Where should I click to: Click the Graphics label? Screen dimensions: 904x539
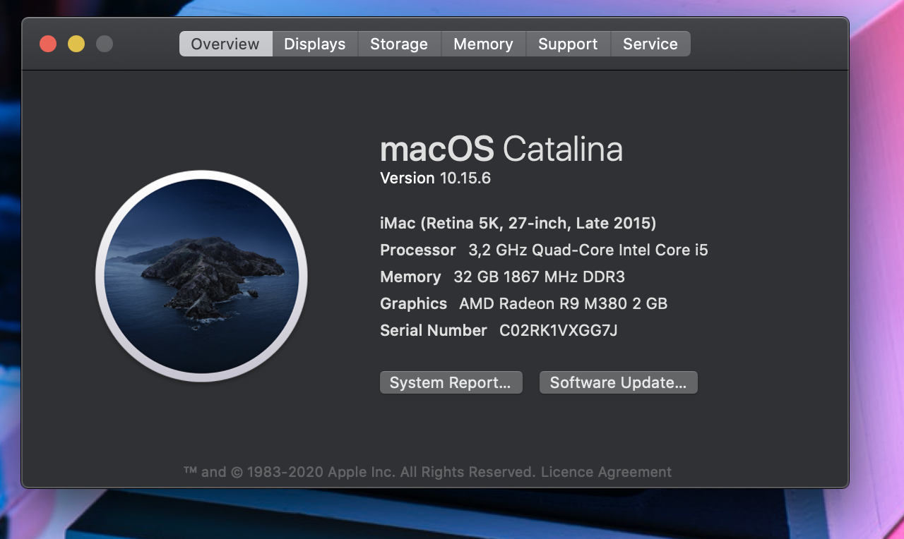click(x=413, y=304)
